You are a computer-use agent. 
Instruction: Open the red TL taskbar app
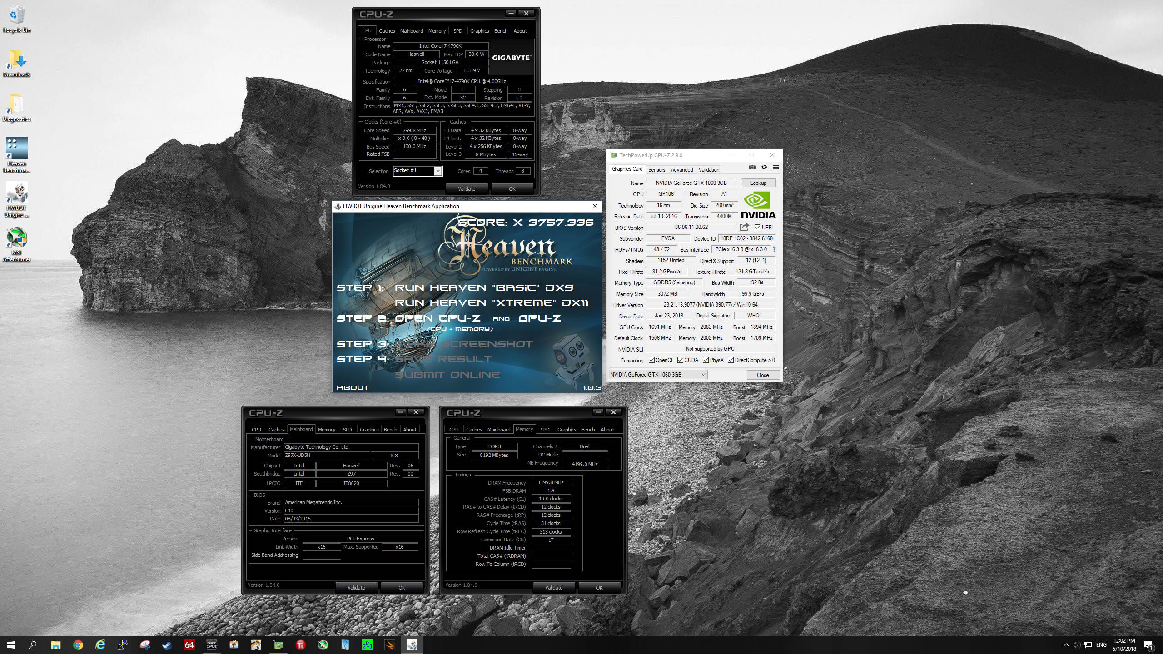click(300, 645)
